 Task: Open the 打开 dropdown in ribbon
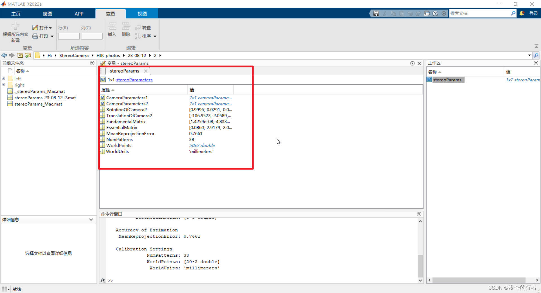42,28
